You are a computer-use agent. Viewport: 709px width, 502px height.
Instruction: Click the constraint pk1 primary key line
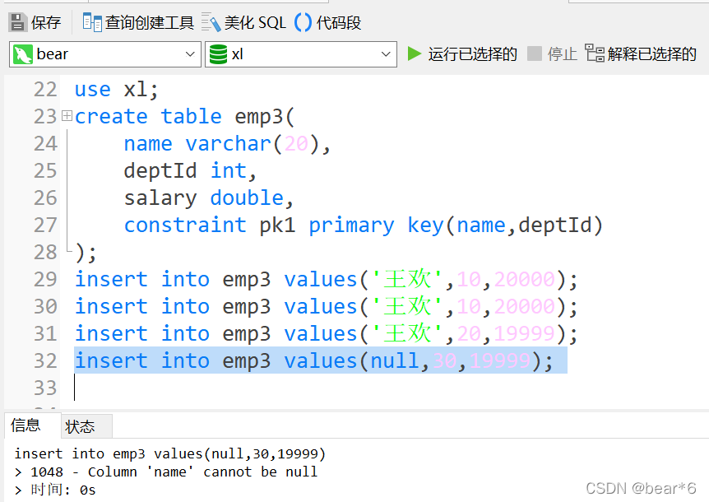coord(364,225)
